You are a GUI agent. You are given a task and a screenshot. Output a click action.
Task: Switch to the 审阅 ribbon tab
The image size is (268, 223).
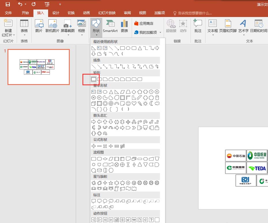coord(127,13)
